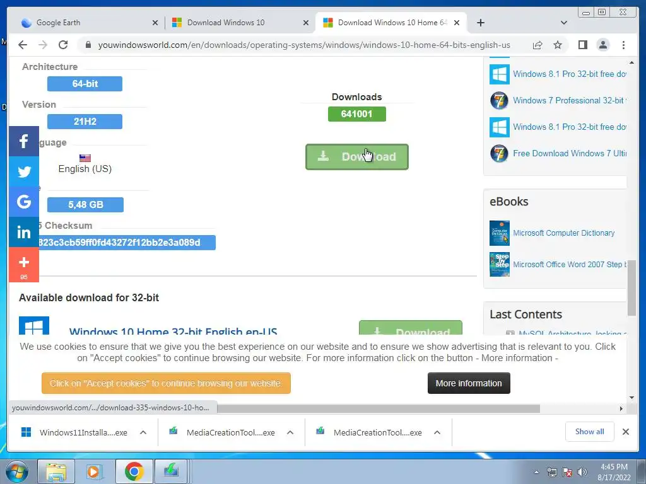This screenshot has height=484, width=646.
Task: Click the 64-bit architecture badge
Action: pos(85,84)
